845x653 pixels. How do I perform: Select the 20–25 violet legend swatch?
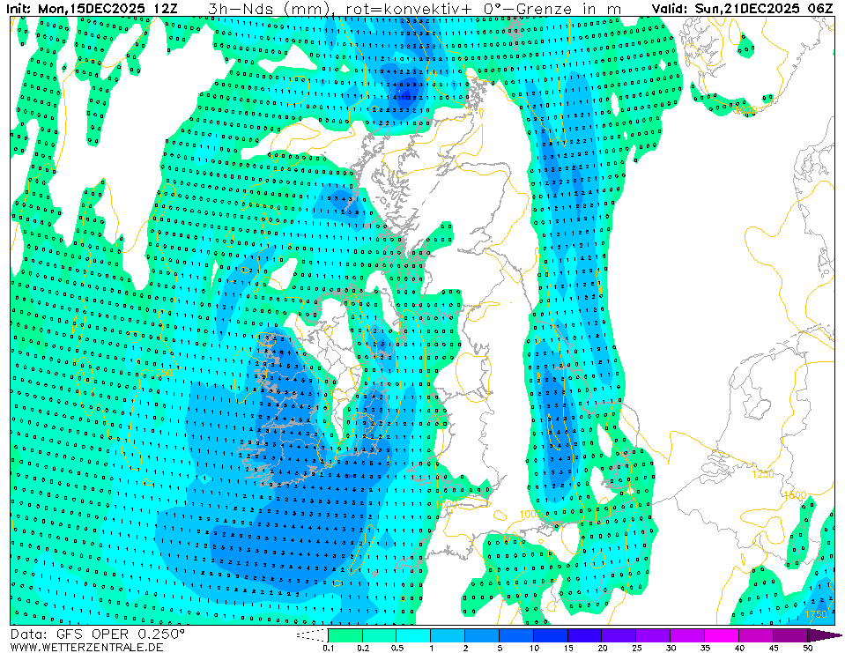click(x=619, y=634)
